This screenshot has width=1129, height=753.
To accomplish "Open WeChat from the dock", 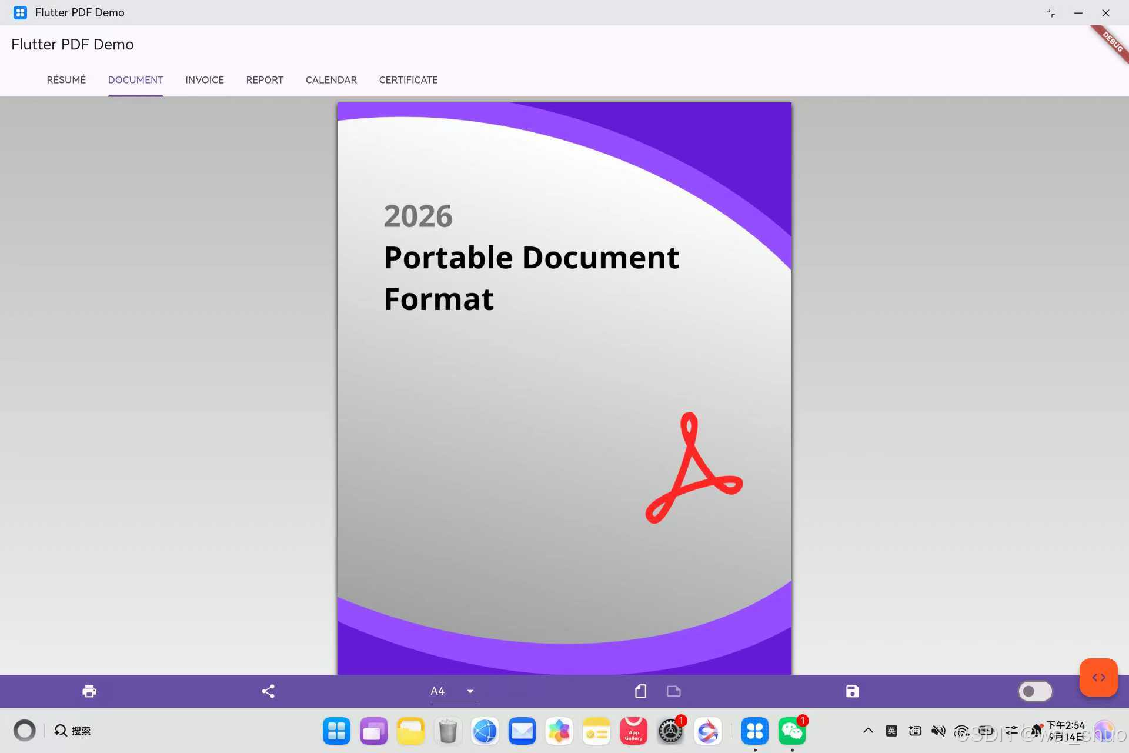I will click(x=792, y=731).
